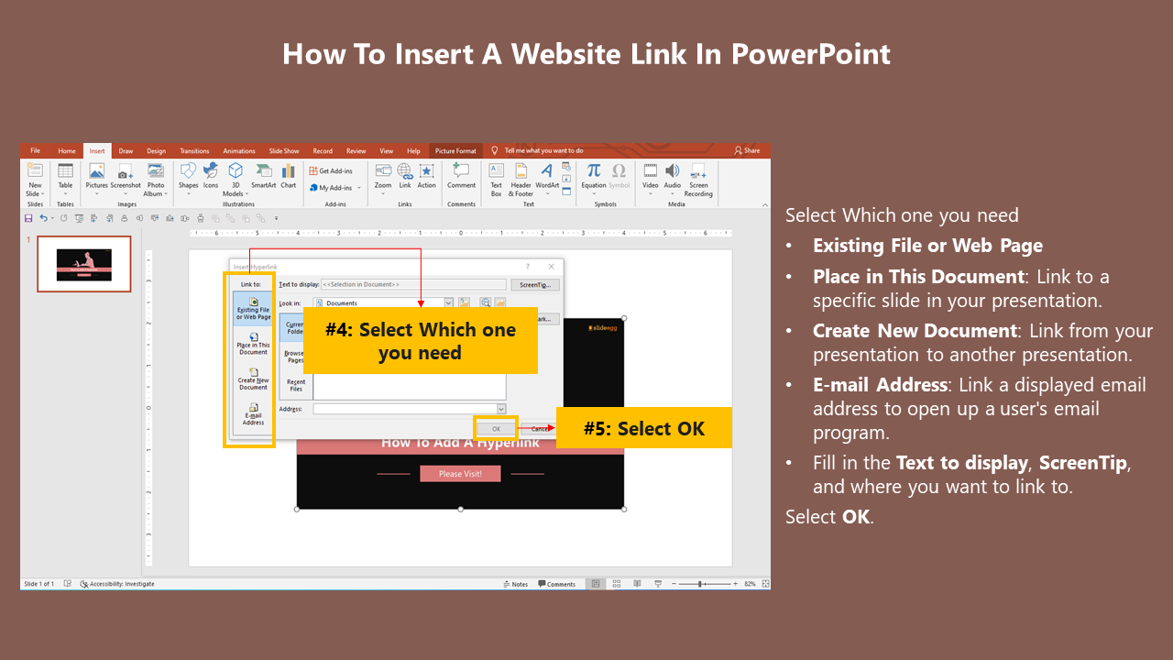The image size is (1173, 660).
Task: Toggle Notes pane in status bar
Action: 516,584
